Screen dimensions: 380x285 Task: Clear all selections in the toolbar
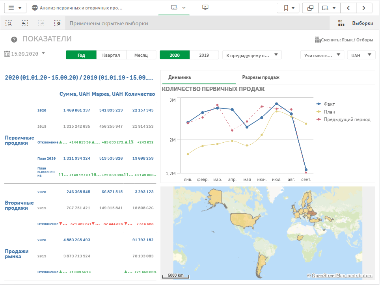(x=58, y=23)
